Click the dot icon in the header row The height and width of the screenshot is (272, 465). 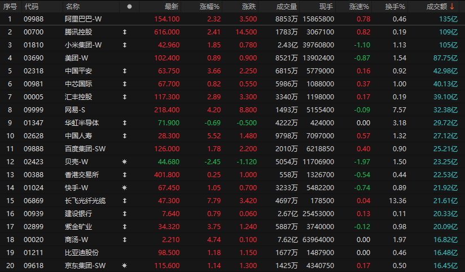(x=129, y=6)
